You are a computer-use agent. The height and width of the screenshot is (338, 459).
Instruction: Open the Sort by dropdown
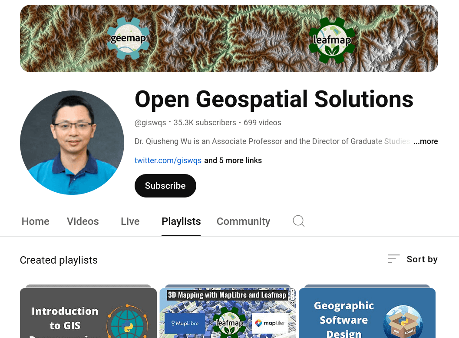click(x=413, y=259)
